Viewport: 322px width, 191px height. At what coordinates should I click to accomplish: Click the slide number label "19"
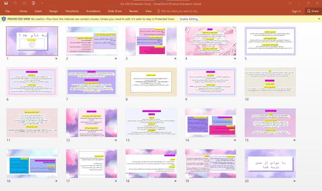[187, 181]
